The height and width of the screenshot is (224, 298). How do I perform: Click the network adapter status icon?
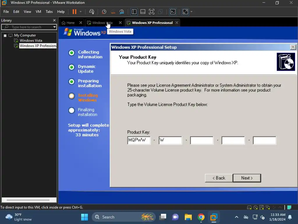tap(268, 207)
